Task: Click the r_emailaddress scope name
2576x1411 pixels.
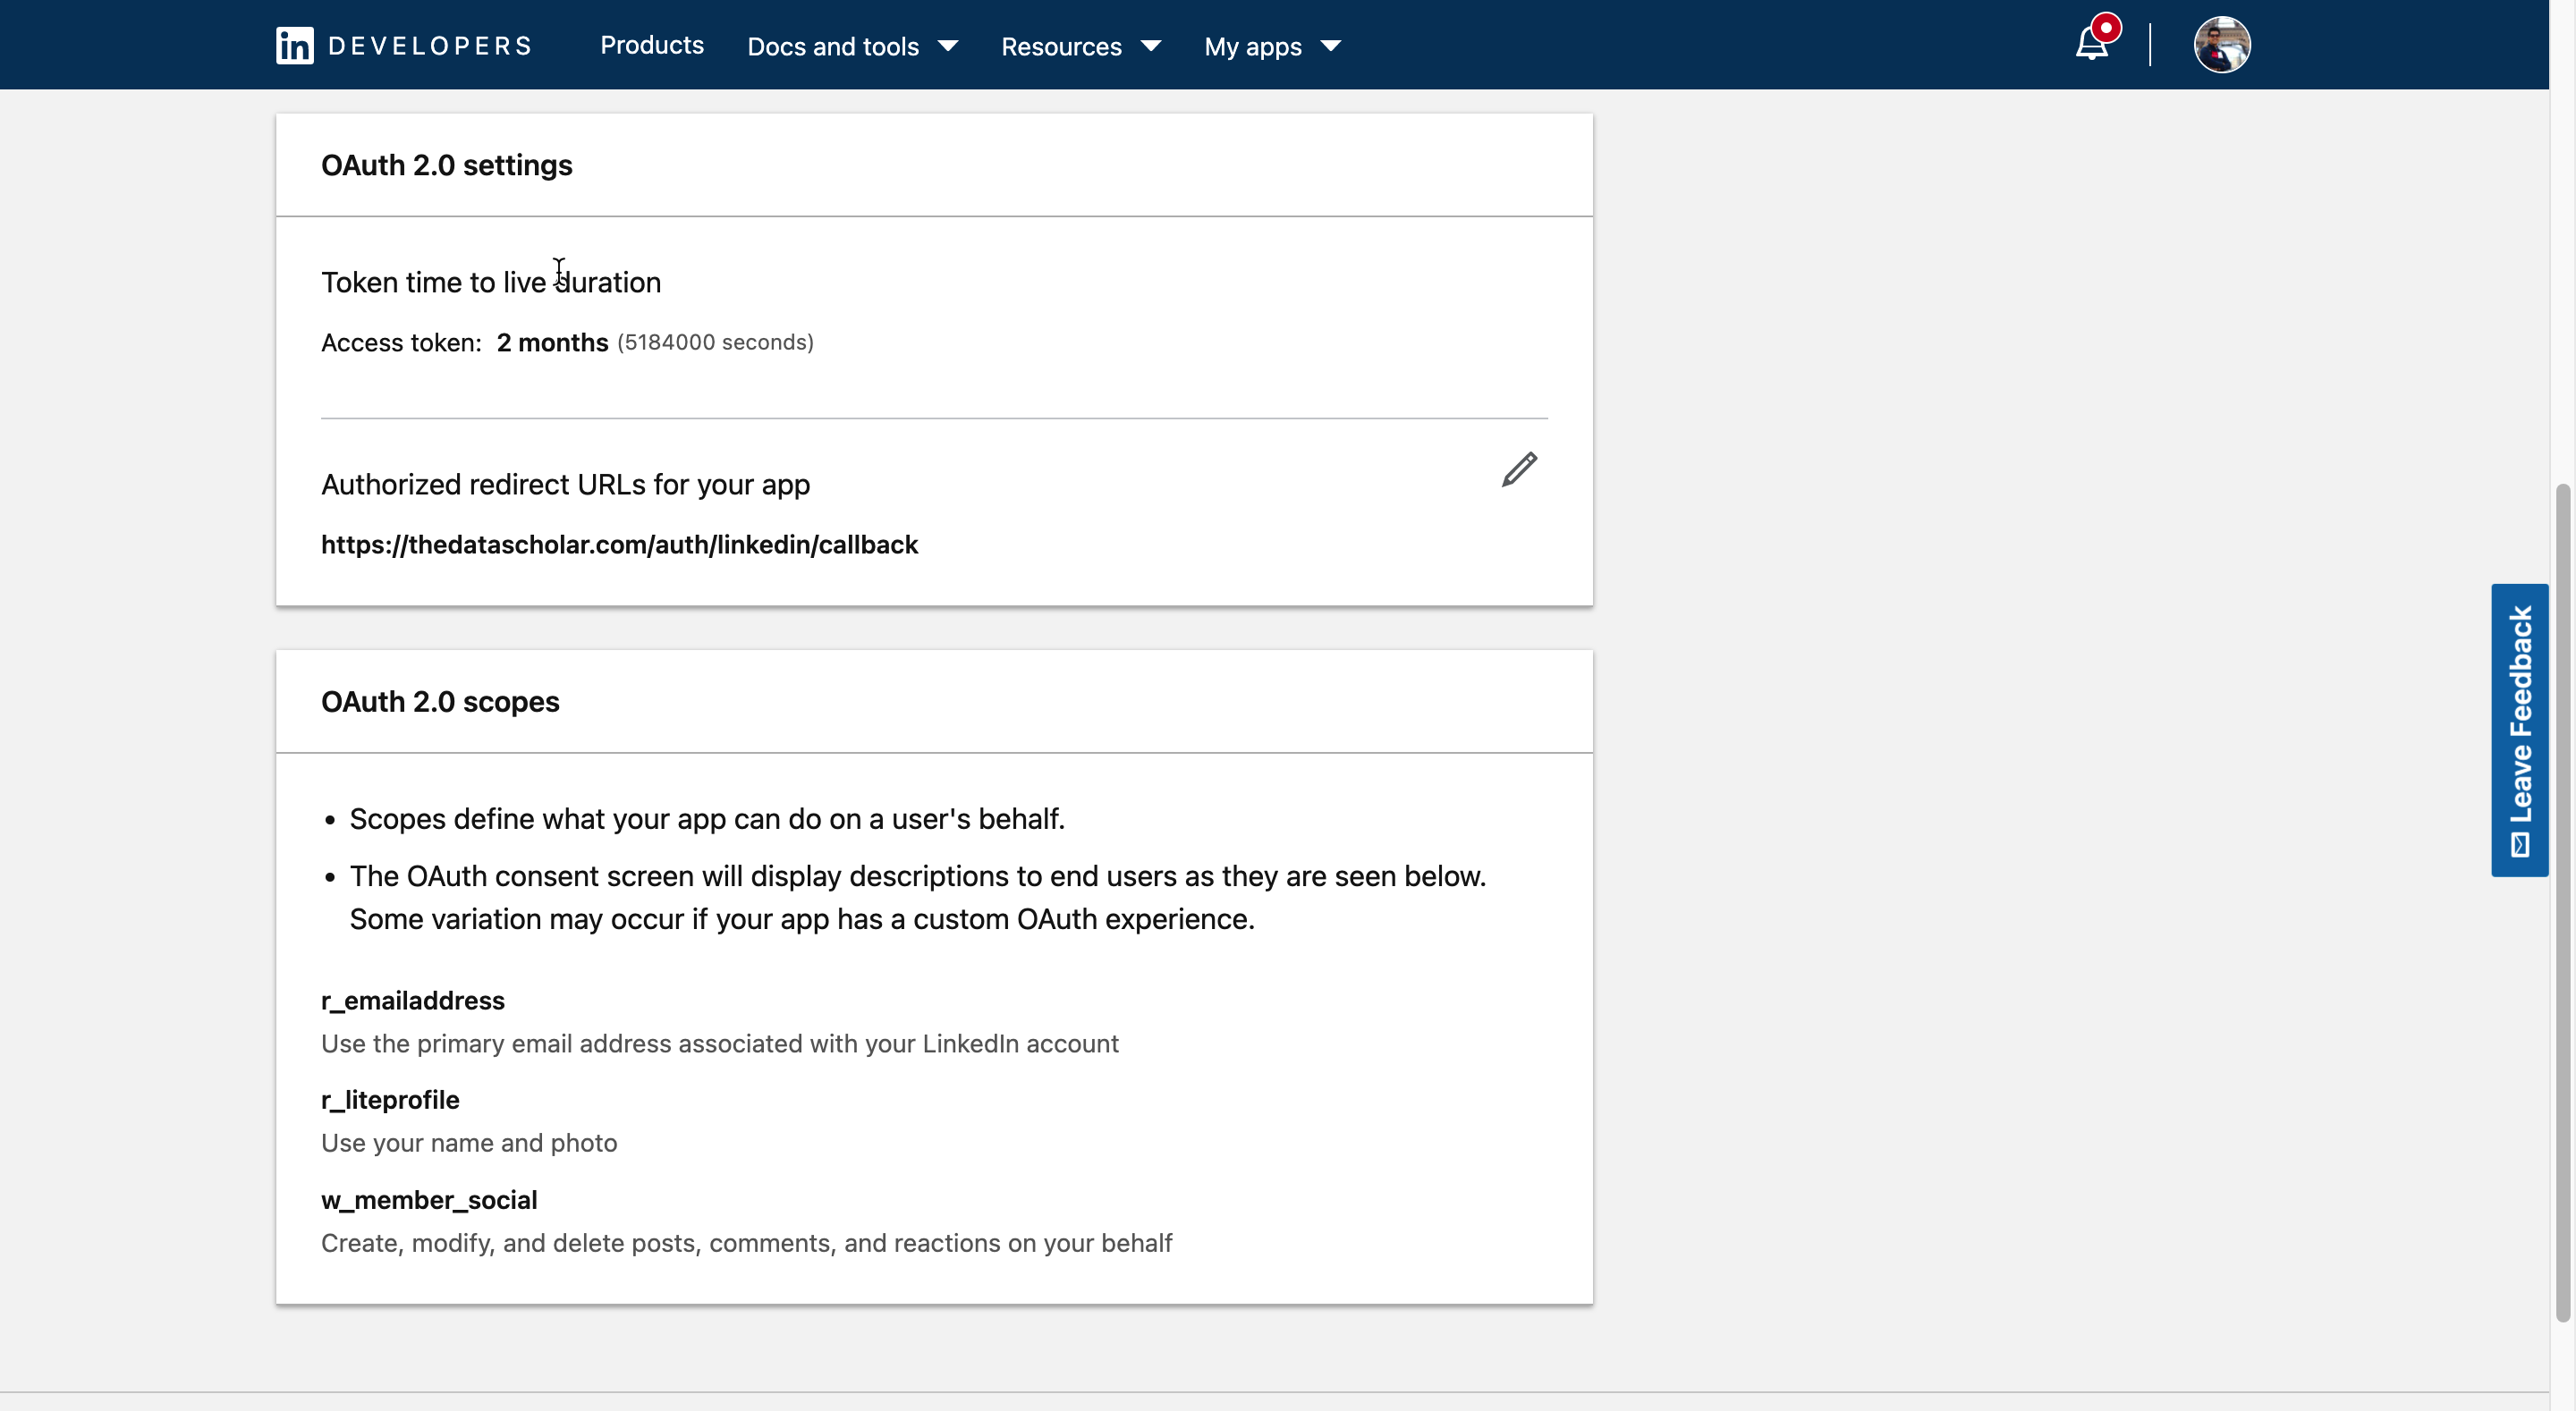Action: [x=412, y=1001]
